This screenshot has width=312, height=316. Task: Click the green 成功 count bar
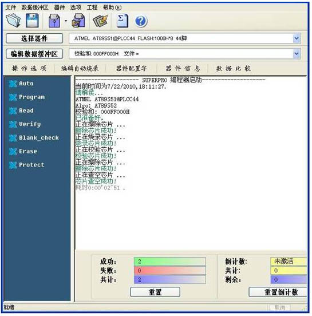[169, 262]
